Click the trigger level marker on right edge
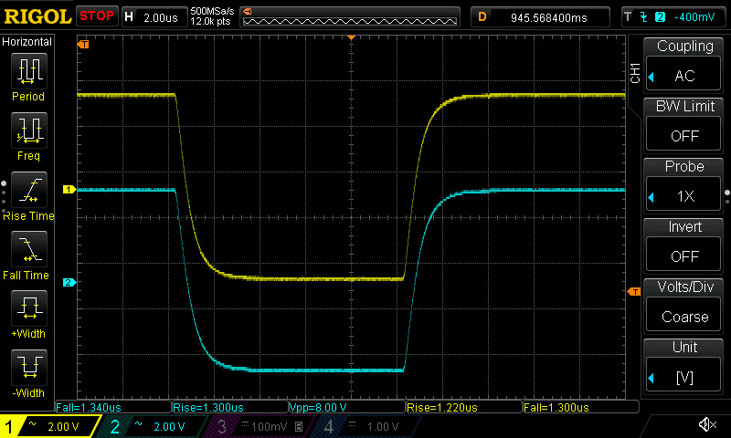Image resolution: width=731 pixels, height=438 pixels. pyautogui.click(x=634, y=291)
